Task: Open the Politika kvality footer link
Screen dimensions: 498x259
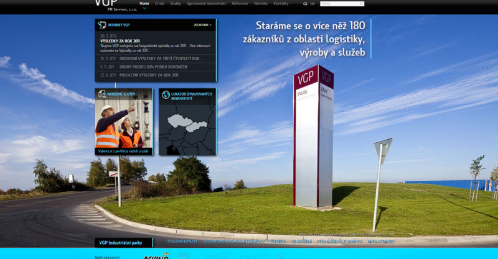Action: point(182,241)
